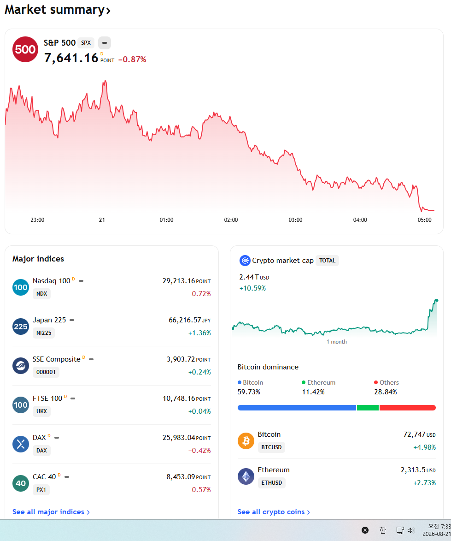Open the taskbar network status icon
Viewport: 451px width, 541px height.
point(400,530)
